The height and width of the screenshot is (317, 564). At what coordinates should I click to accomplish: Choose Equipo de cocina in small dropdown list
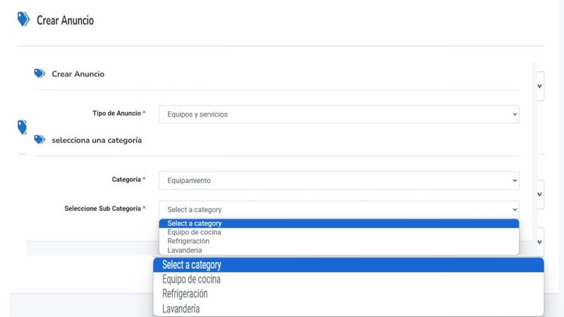[194, 232]
